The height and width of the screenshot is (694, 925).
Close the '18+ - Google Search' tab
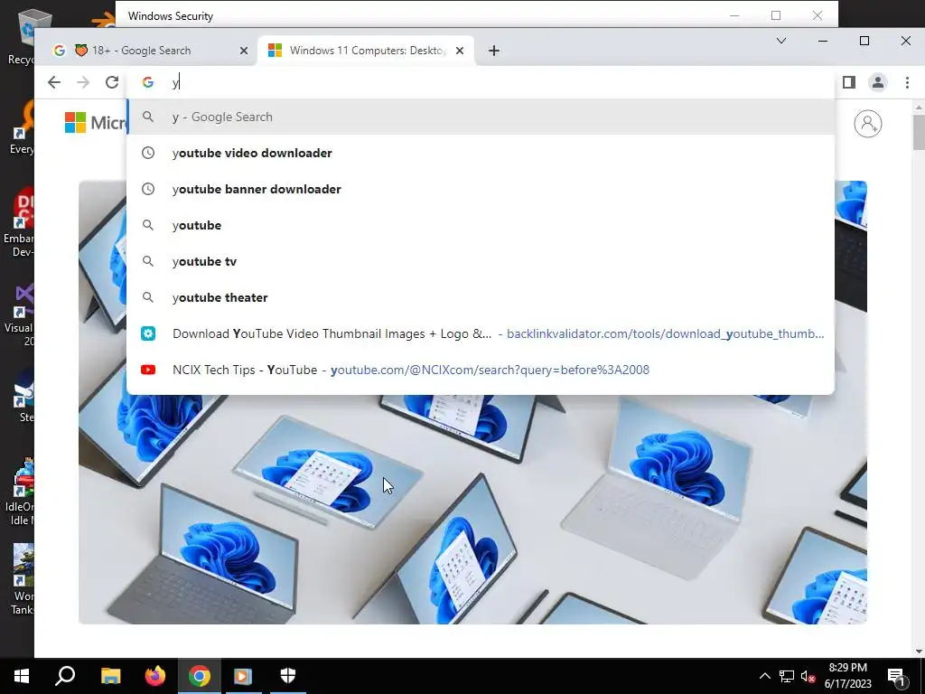click(x=244, y=51)
